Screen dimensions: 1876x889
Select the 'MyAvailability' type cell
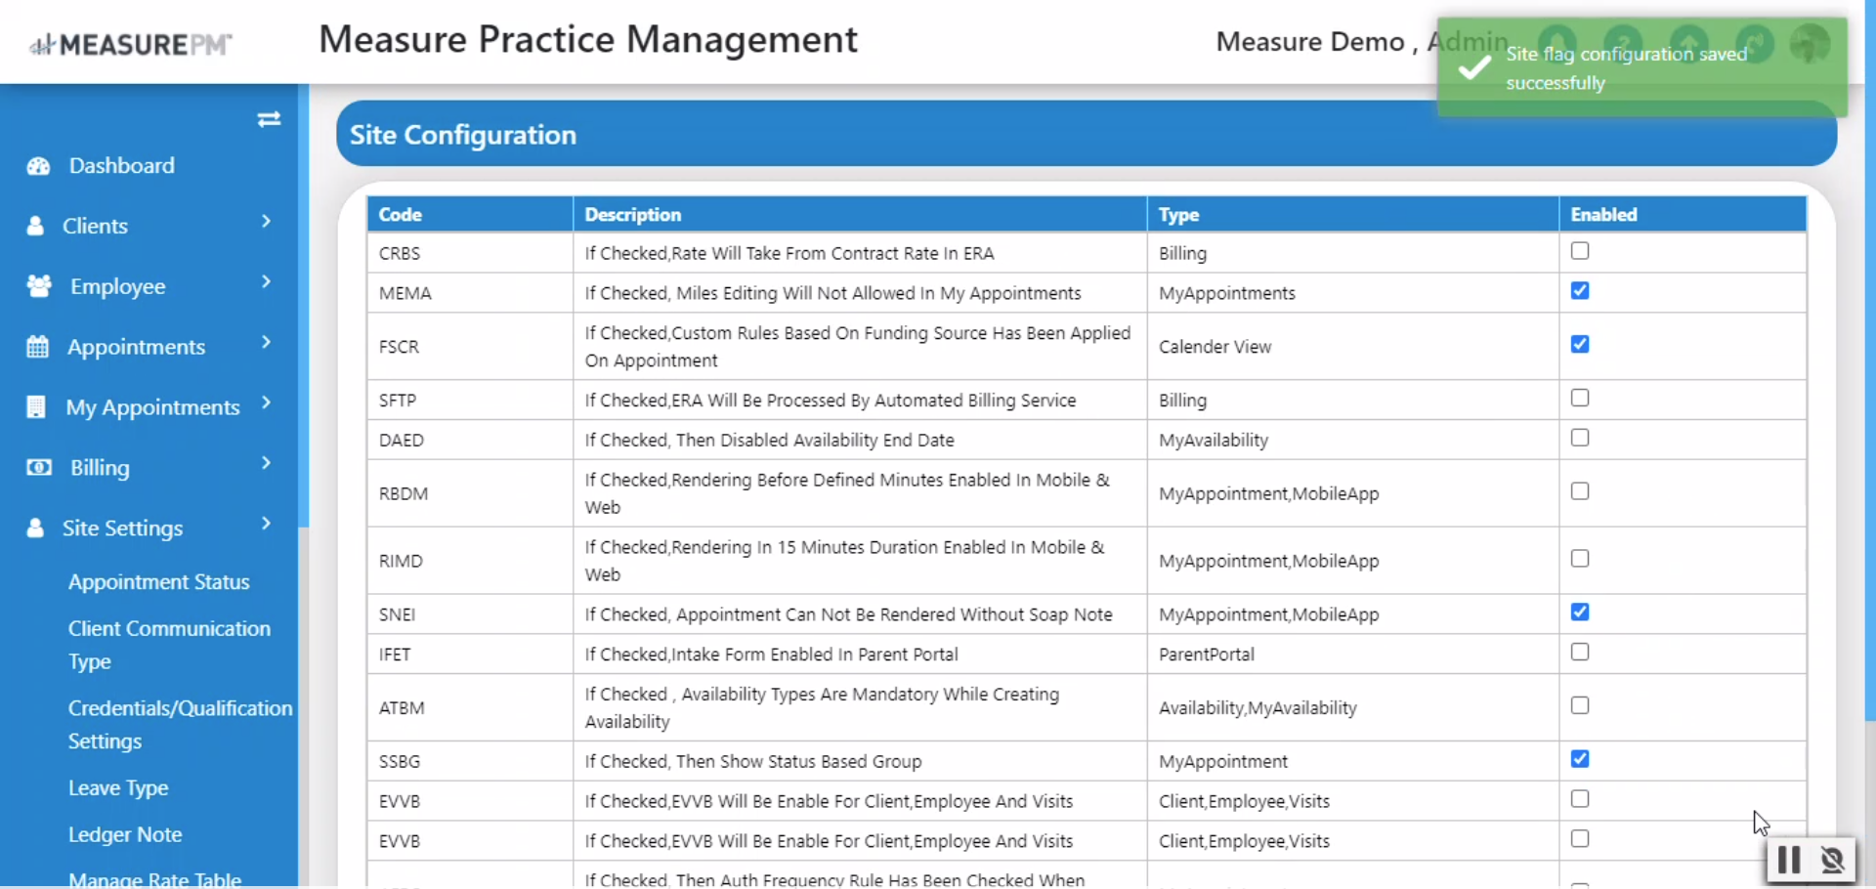pyautogui.click(x=1353, y=440)
